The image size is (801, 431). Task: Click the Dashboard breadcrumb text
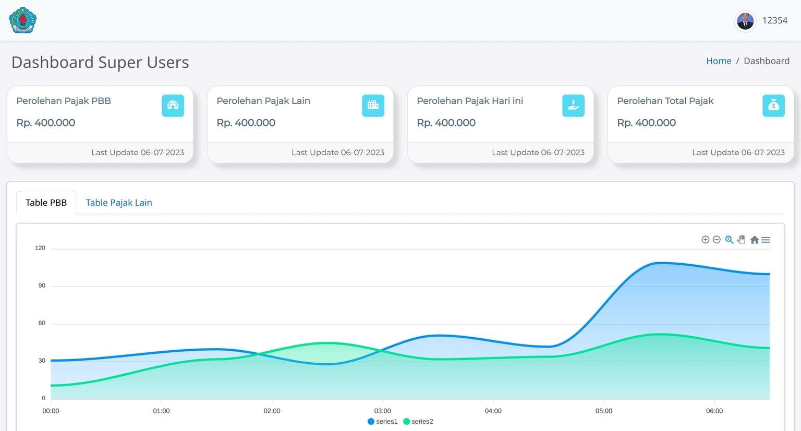(766, 61)
